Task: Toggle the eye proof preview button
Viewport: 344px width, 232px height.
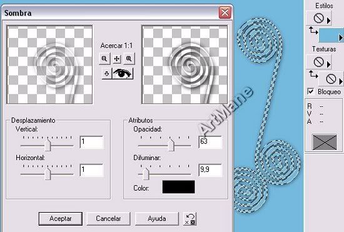Action: [x=123, y=74]
